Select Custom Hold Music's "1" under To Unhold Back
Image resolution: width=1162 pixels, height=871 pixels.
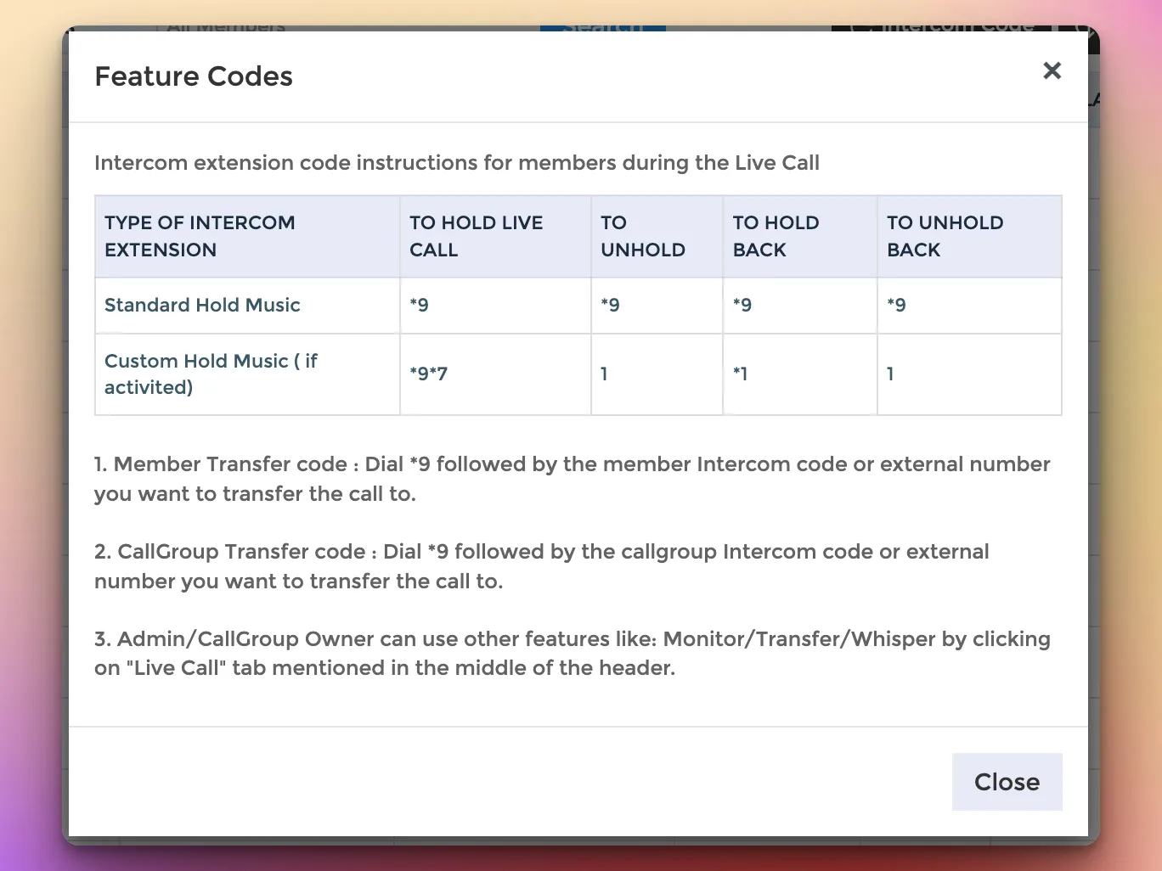[x=890, y=374]
